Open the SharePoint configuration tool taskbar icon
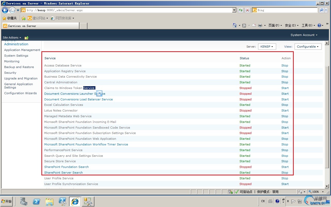Image resolution: width=331 pixels, height=207 pixels. click(88, 201)
